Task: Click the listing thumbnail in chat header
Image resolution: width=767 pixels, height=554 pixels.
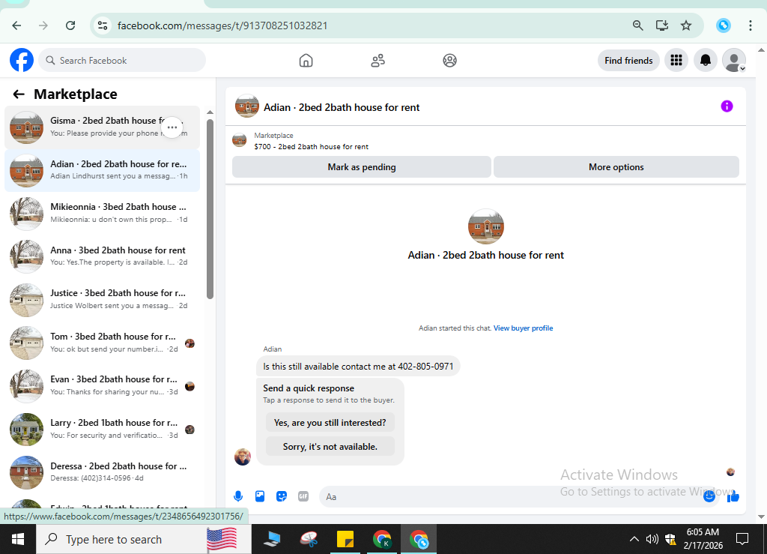Action: click(x=247, y=106)
